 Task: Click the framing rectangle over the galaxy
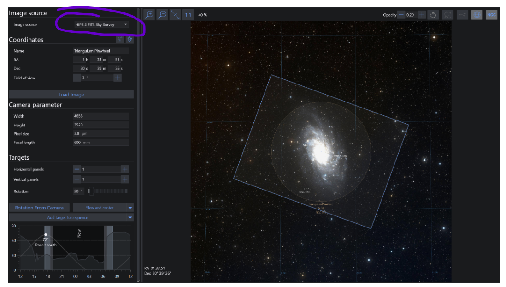click(321, 152)
